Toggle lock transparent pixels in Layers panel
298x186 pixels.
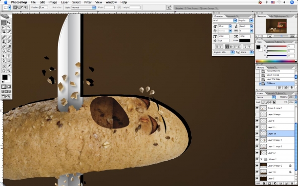pyautogui.click(x=263, y=102)
